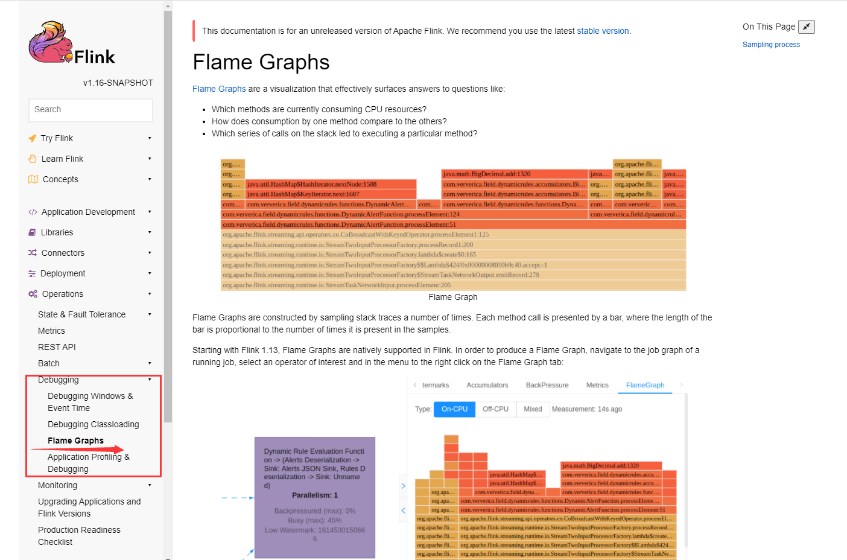Image resolution: width=847 pixels, height=560 pixels.
Task: Click the Learn Flink hand icon
Action: click(x=33, y=159)
